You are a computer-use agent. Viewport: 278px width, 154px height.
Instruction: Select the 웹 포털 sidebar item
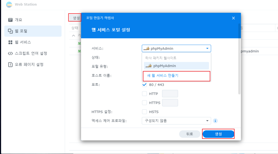point(33,31)
